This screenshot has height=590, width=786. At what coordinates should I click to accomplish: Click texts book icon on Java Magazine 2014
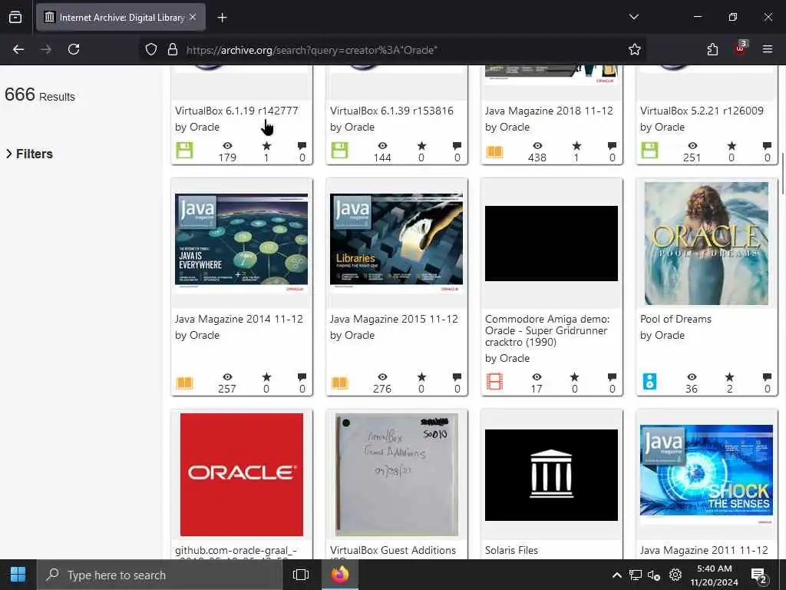pos(184,383)
